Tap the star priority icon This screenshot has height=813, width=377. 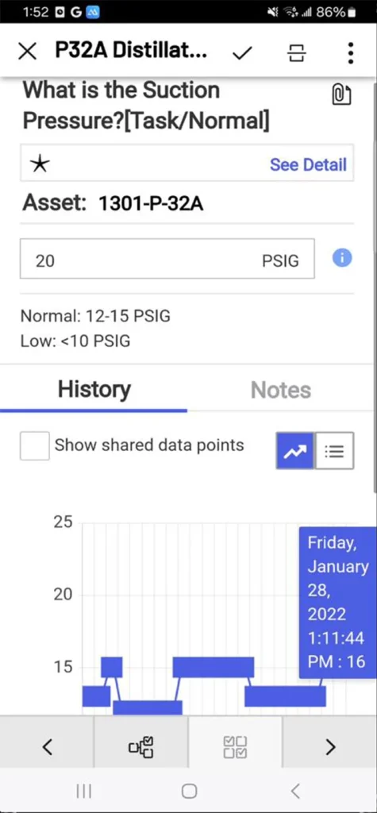pyautogui.click(x=40, y=164)
